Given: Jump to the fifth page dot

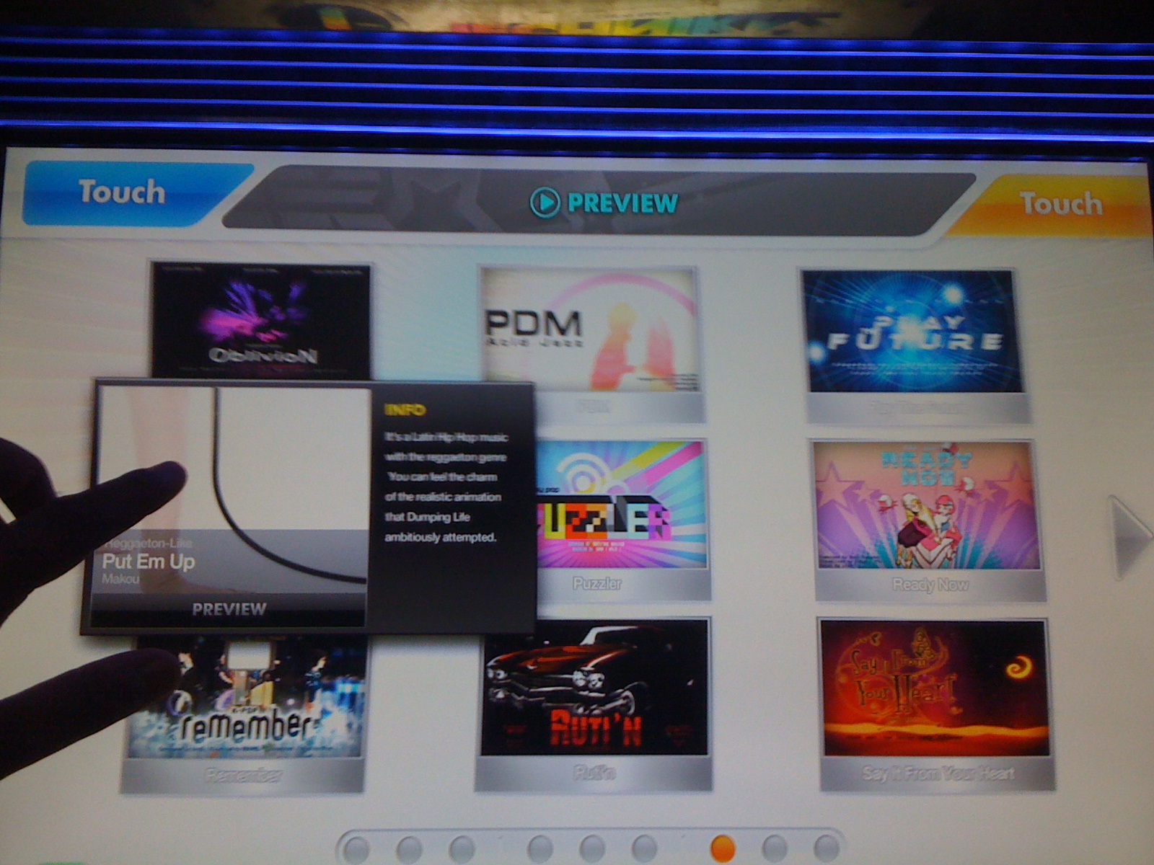Looking at the screenshot, I should [592, 848].
